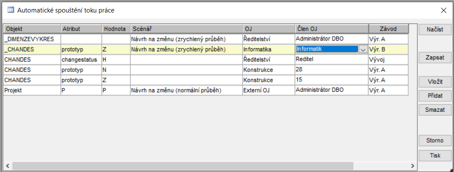Click the Reditel member cell
454x172 pixels.
332,59
